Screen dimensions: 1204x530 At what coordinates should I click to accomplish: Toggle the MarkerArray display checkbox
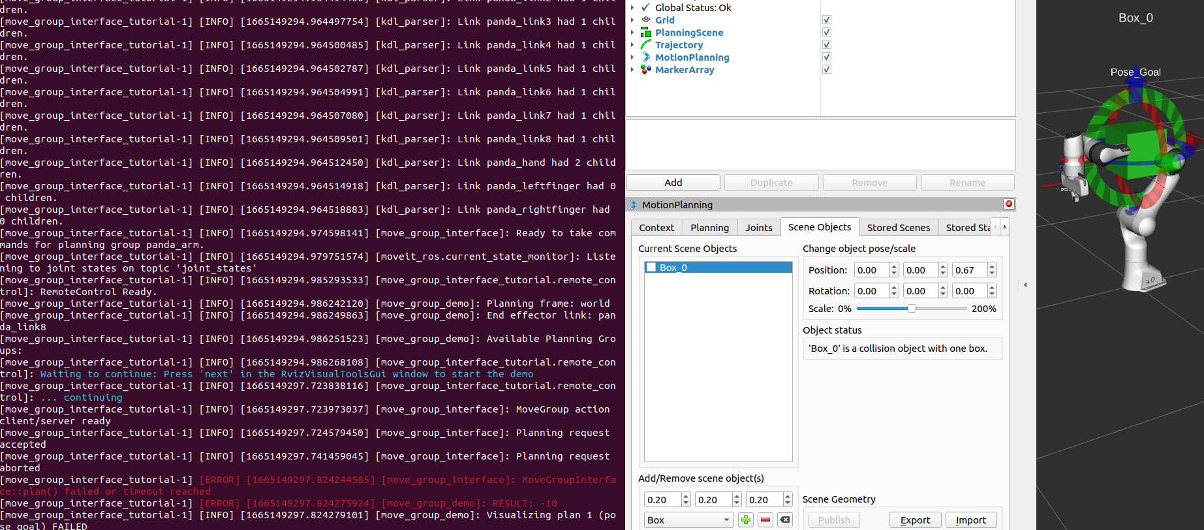coord(827,70)
